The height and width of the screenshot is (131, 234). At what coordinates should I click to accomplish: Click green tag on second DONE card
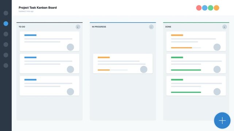coord(177,57)
